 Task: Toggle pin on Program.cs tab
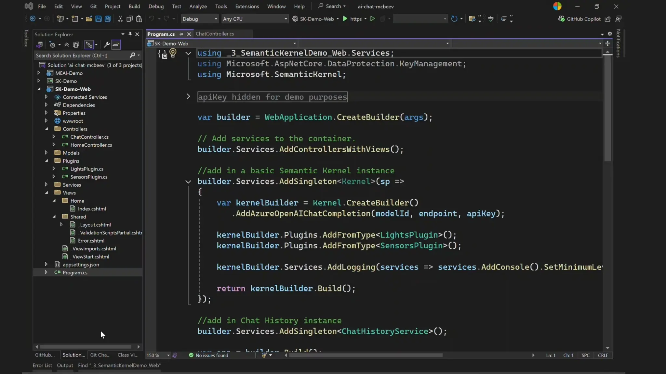[x=181, y=34]
